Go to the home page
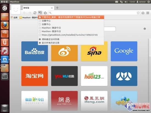The image size is (151, 113). coord(45,13)
